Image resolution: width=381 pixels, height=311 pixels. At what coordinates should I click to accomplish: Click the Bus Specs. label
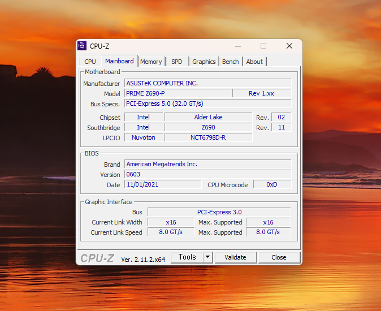pyautogui.click(x=105, y=104)
